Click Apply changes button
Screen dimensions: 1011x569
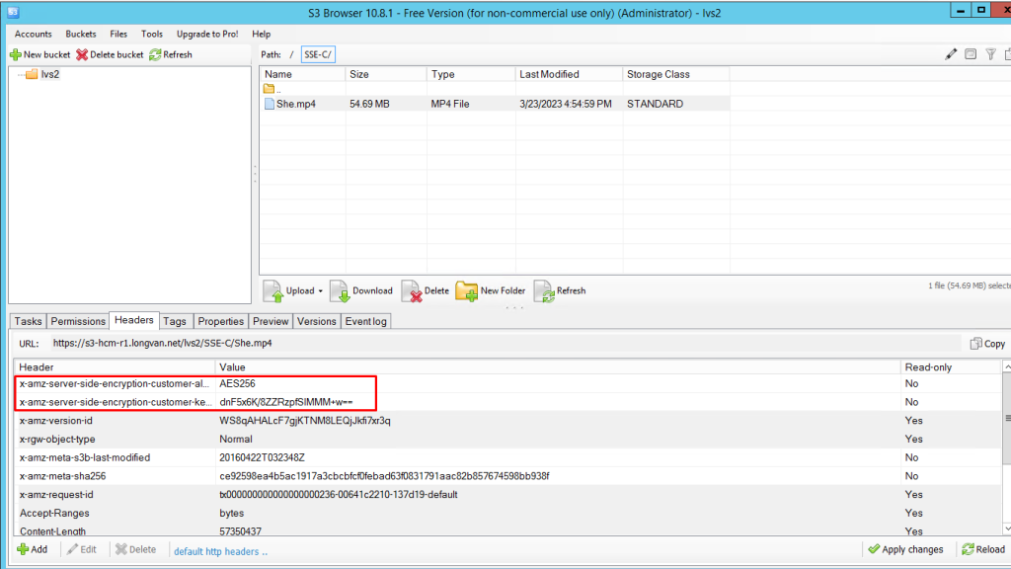coord(905,549)
